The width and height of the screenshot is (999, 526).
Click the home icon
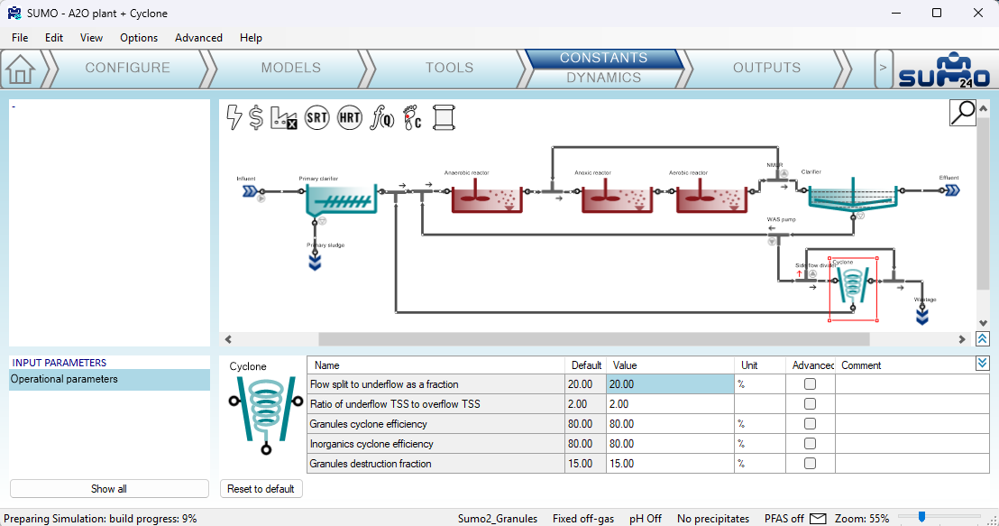click(20, 69)
